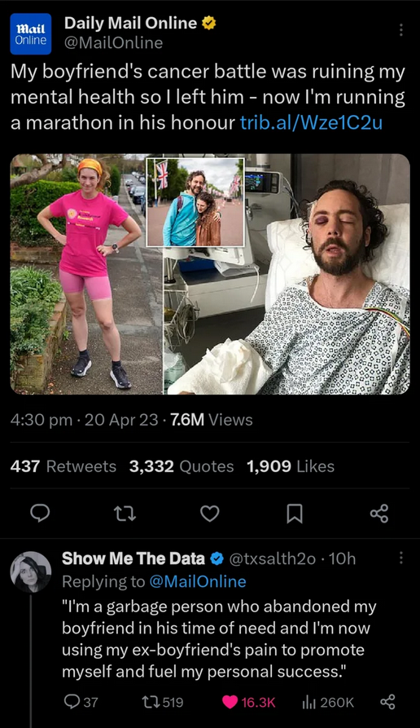
Task: Open the @MailOnline mention in reply
Action: (198, 581)
